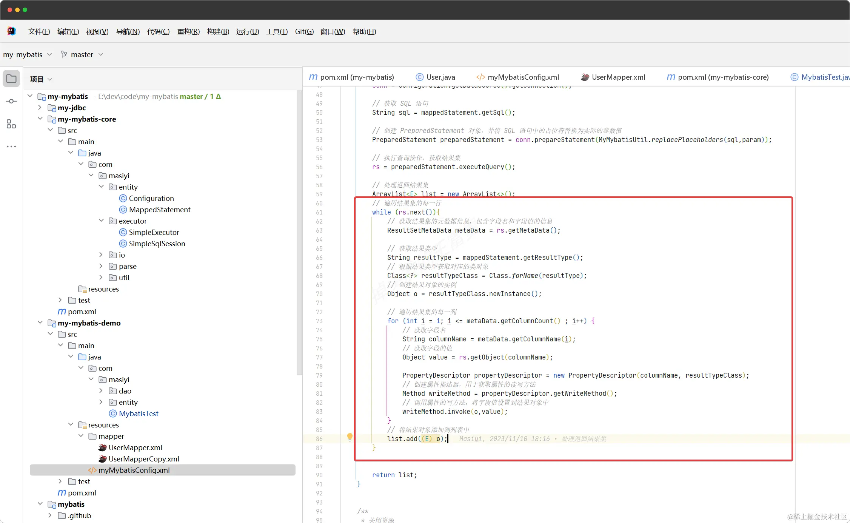Open the Git(G) menu
The width and height of the screenshot is (850, 523).
coord(304,31)
